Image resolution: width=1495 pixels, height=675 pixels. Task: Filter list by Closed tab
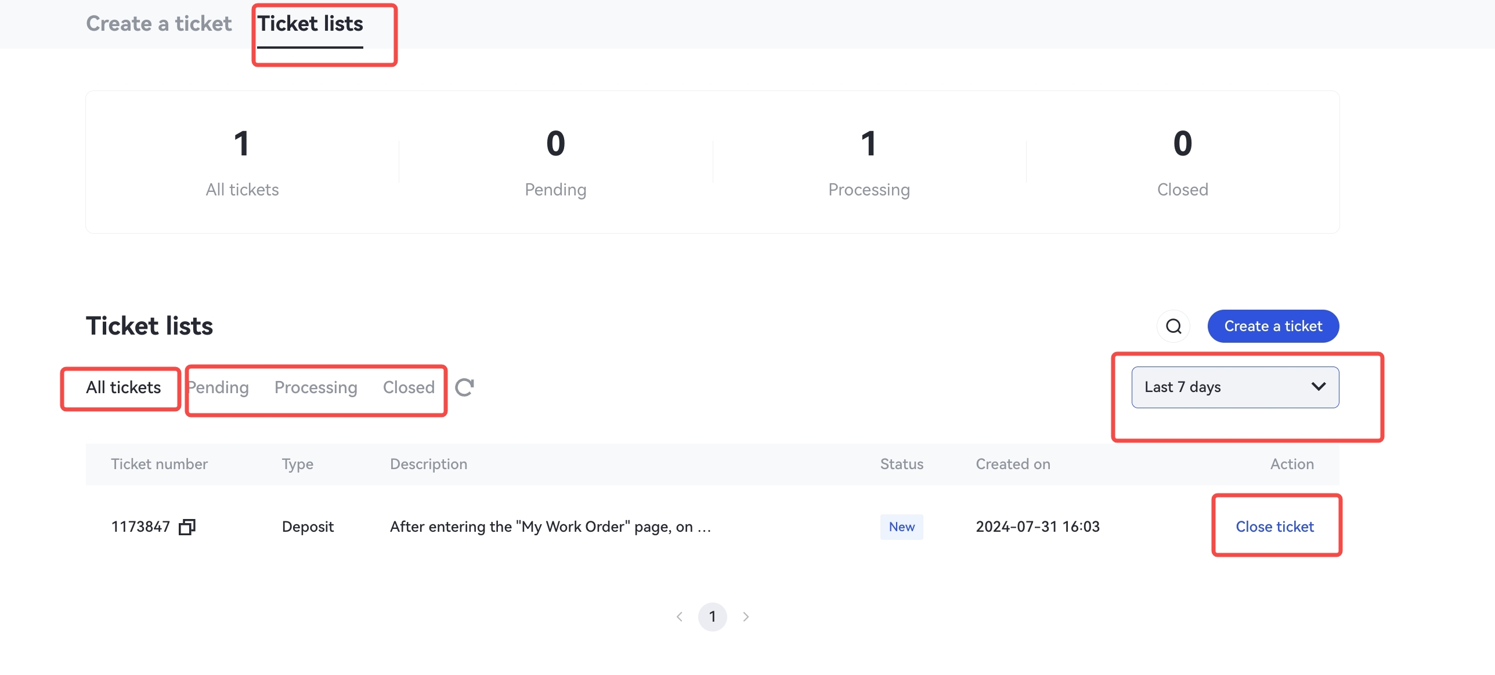tap(409, 387)
